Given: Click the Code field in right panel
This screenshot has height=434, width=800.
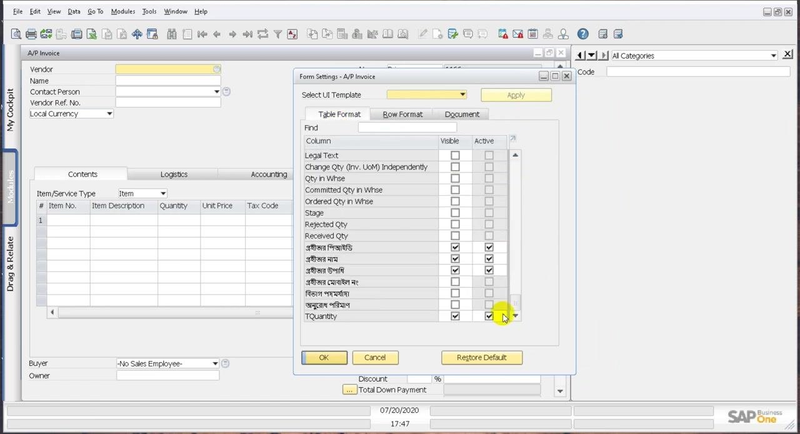Looking at the screenshot, I should coord(697,72).
